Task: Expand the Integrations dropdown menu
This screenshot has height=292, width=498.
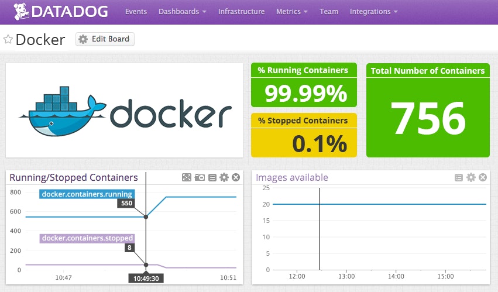Action: [373, 12]
